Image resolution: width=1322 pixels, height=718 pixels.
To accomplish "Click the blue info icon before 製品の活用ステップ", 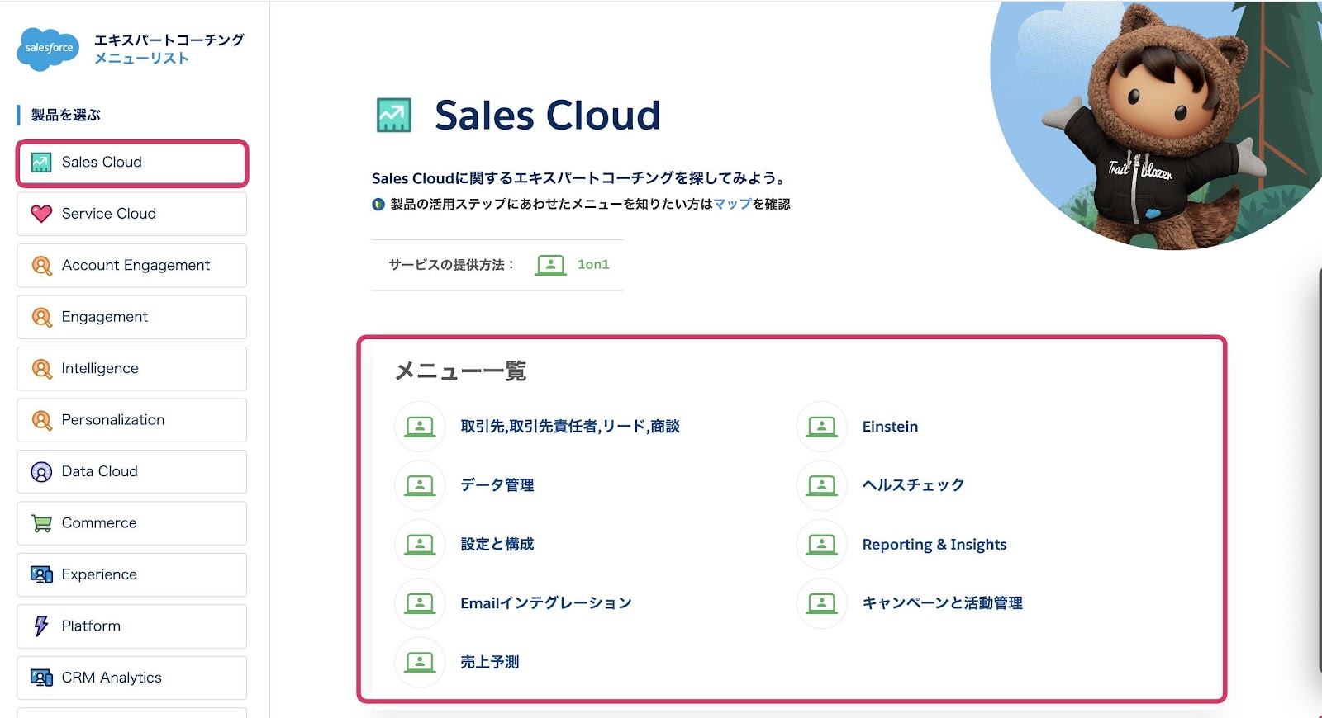I will tap(378, 204).
